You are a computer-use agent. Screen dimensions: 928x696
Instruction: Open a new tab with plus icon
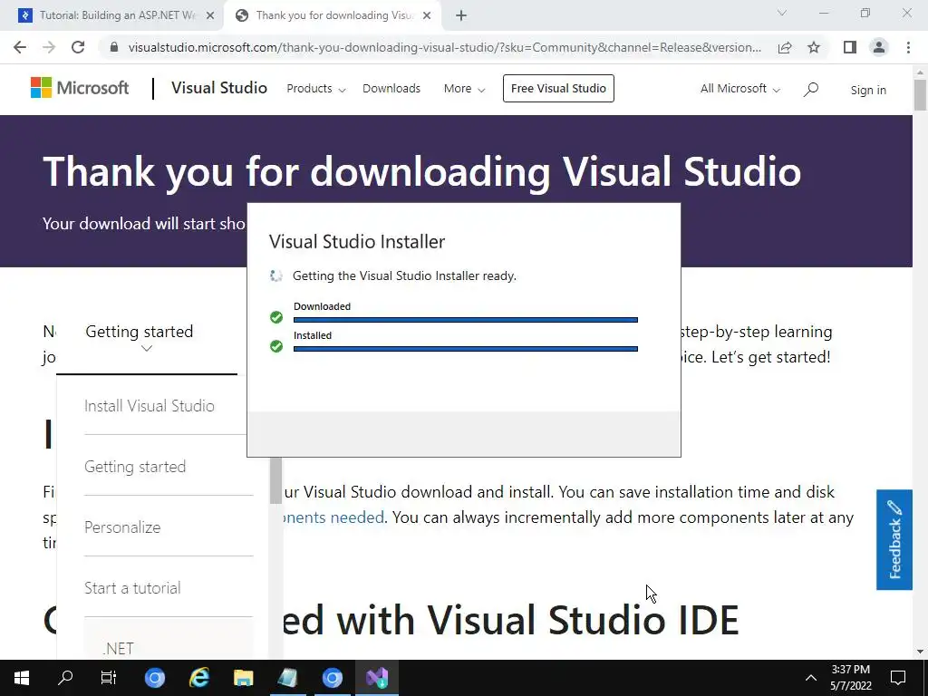[x=461, y=16]
